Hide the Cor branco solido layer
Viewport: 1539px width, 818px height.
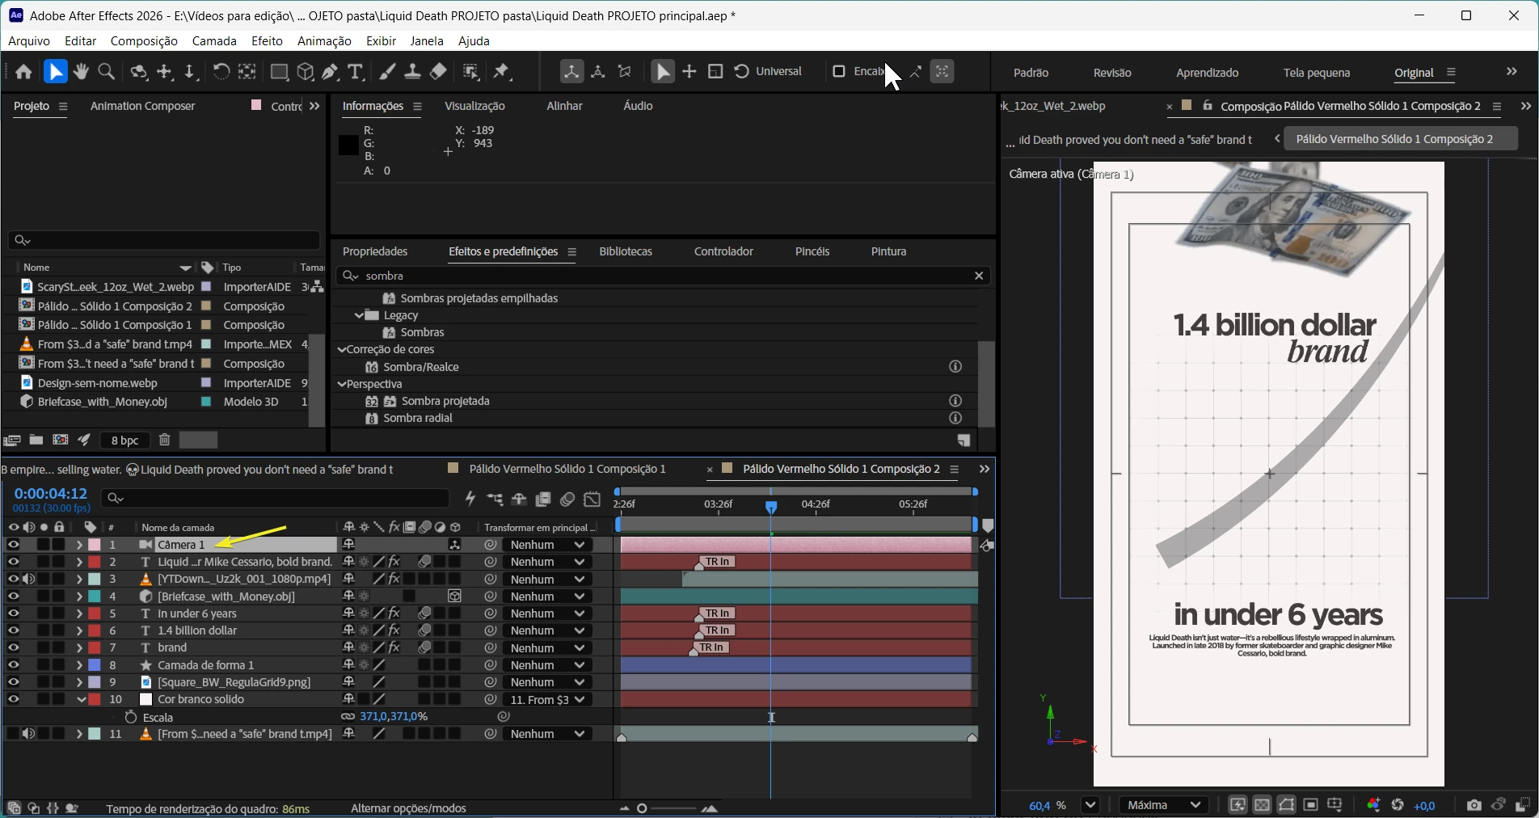[13, 699]
